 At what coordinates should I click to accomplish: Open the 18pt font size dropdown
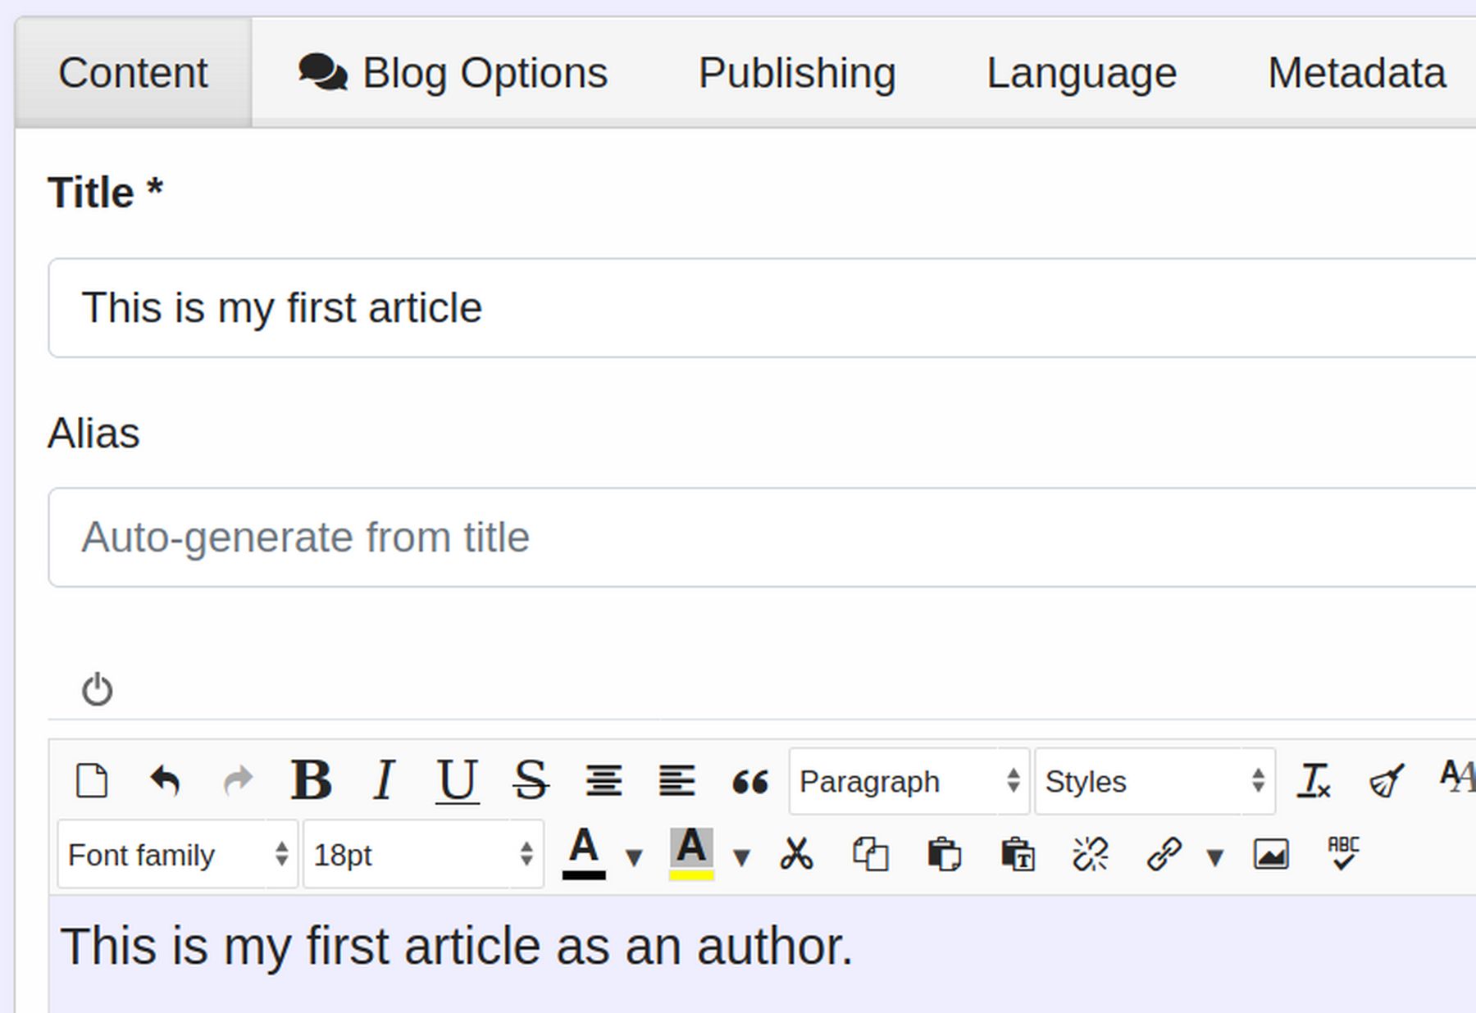coord(423,855)
